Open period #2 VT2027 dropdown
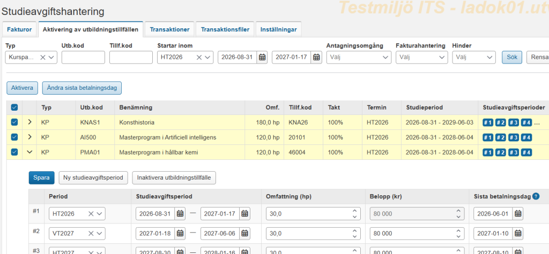This screenshot has height=254, width=549. (x=100, y=233)
